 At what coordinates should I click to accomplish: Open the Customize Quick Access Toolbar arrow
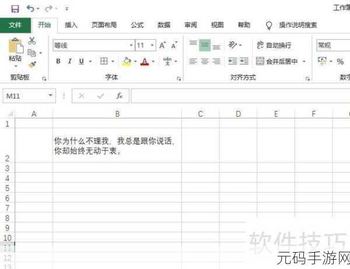(66, 9)
